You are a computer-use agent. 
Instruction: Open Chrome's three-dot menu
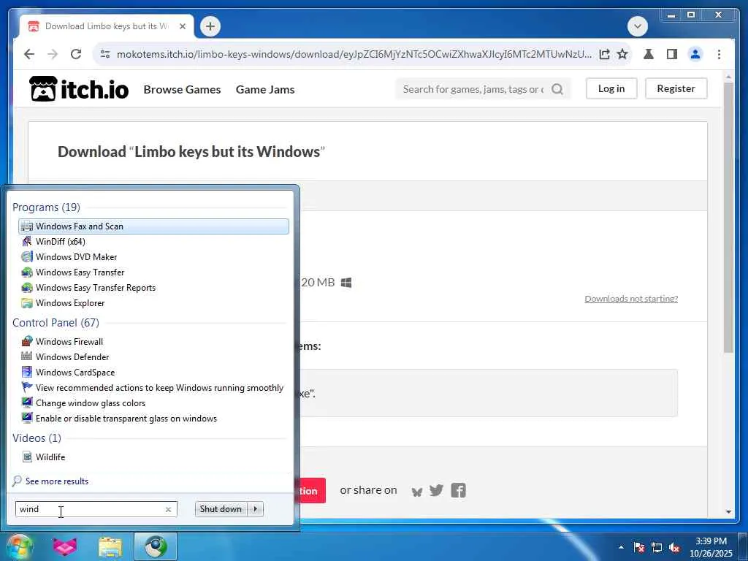(719, 54)
